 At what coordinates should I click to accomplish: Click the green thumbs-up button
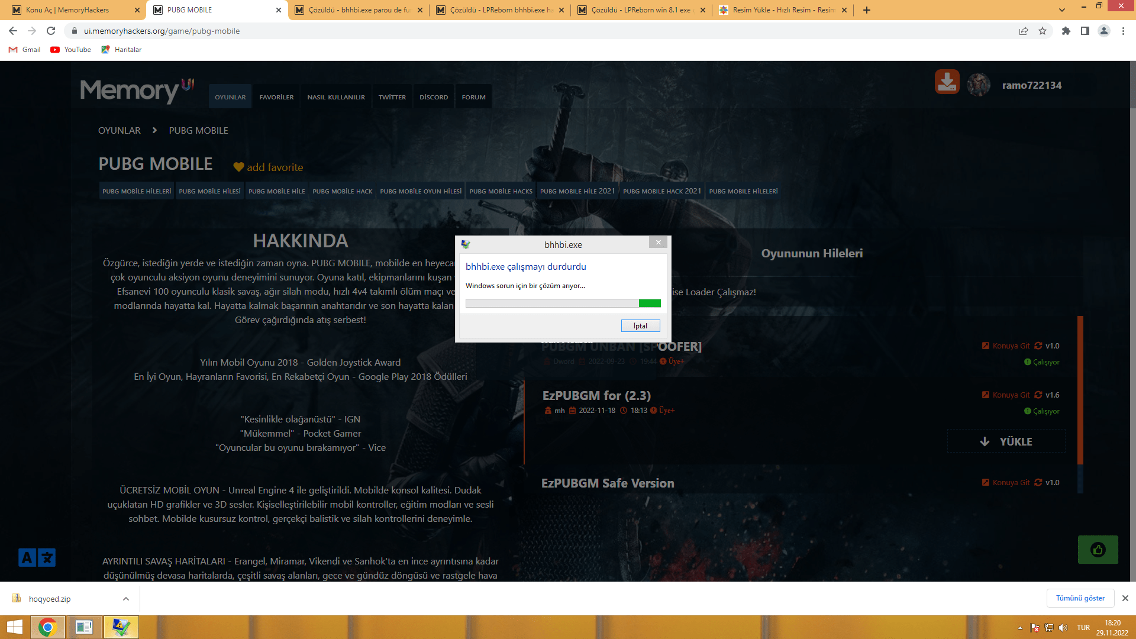1098,550
